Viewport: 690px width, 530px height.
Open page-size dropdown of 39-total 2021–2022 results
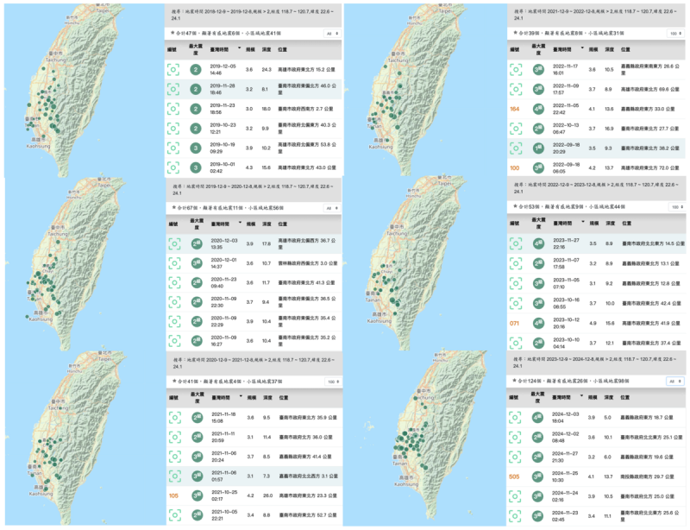point(676,34)
